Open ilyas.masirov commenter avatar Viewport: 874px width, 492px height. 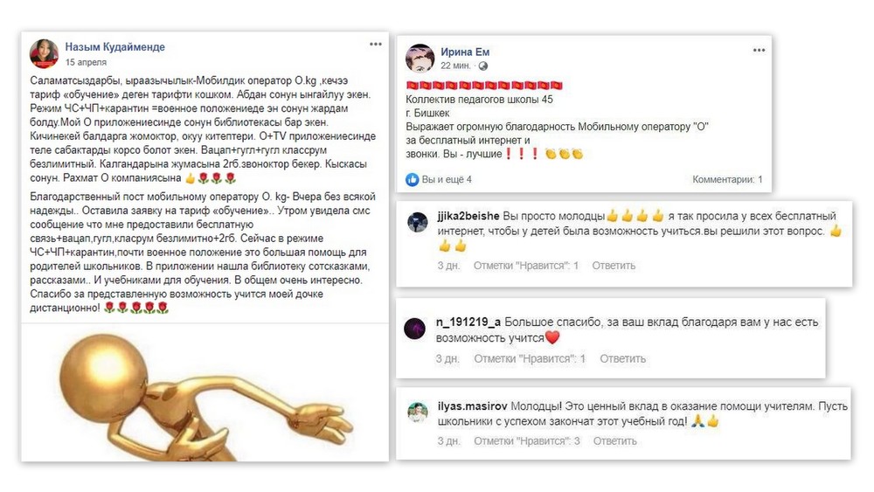[418, 412]
